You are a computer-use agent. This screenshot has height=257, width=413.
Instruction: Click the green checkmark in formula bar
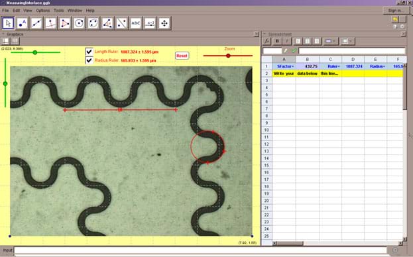(x=294, y=50)
